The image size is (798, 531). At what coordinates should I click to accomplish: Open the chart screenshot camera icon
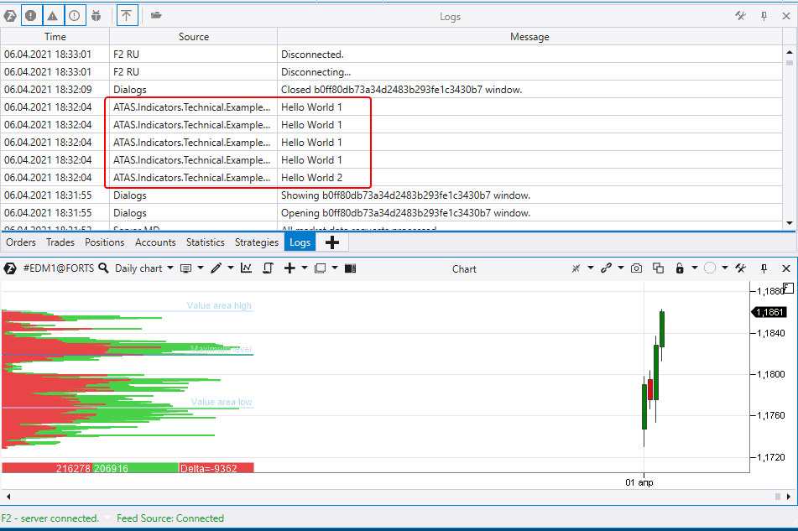tap(636, 268)
